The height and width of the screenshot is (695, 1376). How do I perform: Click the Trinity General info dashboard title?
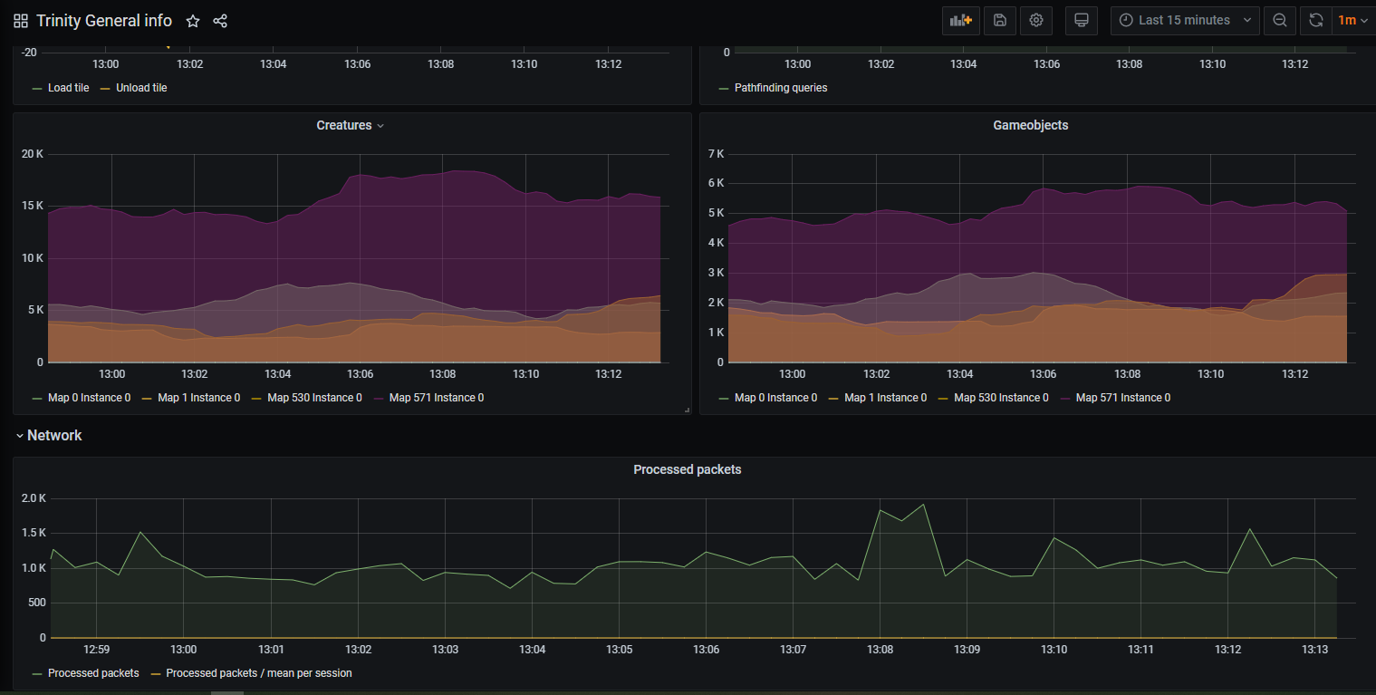(x=104, y=21)
